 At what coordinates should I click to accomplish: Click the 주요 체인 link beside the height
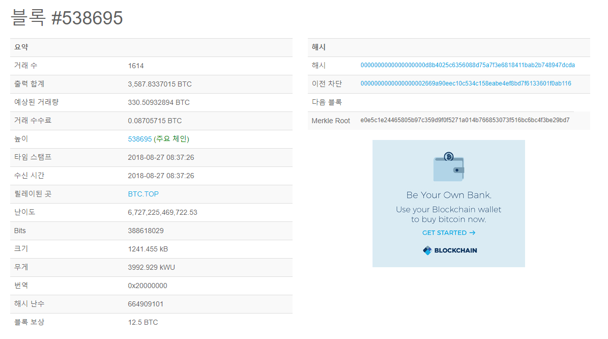(x=173, y=138)
